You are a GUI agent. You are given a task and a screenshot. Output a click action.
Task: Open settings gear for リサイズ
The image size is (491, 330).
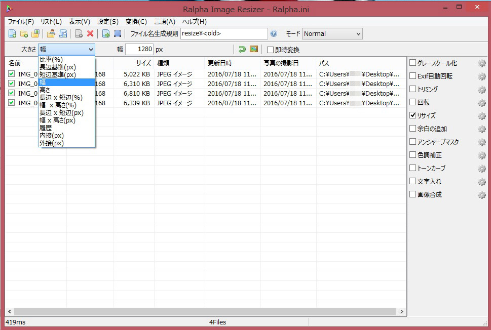[481, 116]
